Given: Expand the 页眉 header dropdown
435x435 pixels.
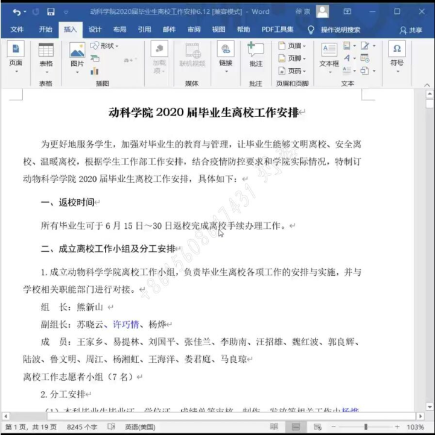Looking at the screenshot, I should [x=293, y=46].
